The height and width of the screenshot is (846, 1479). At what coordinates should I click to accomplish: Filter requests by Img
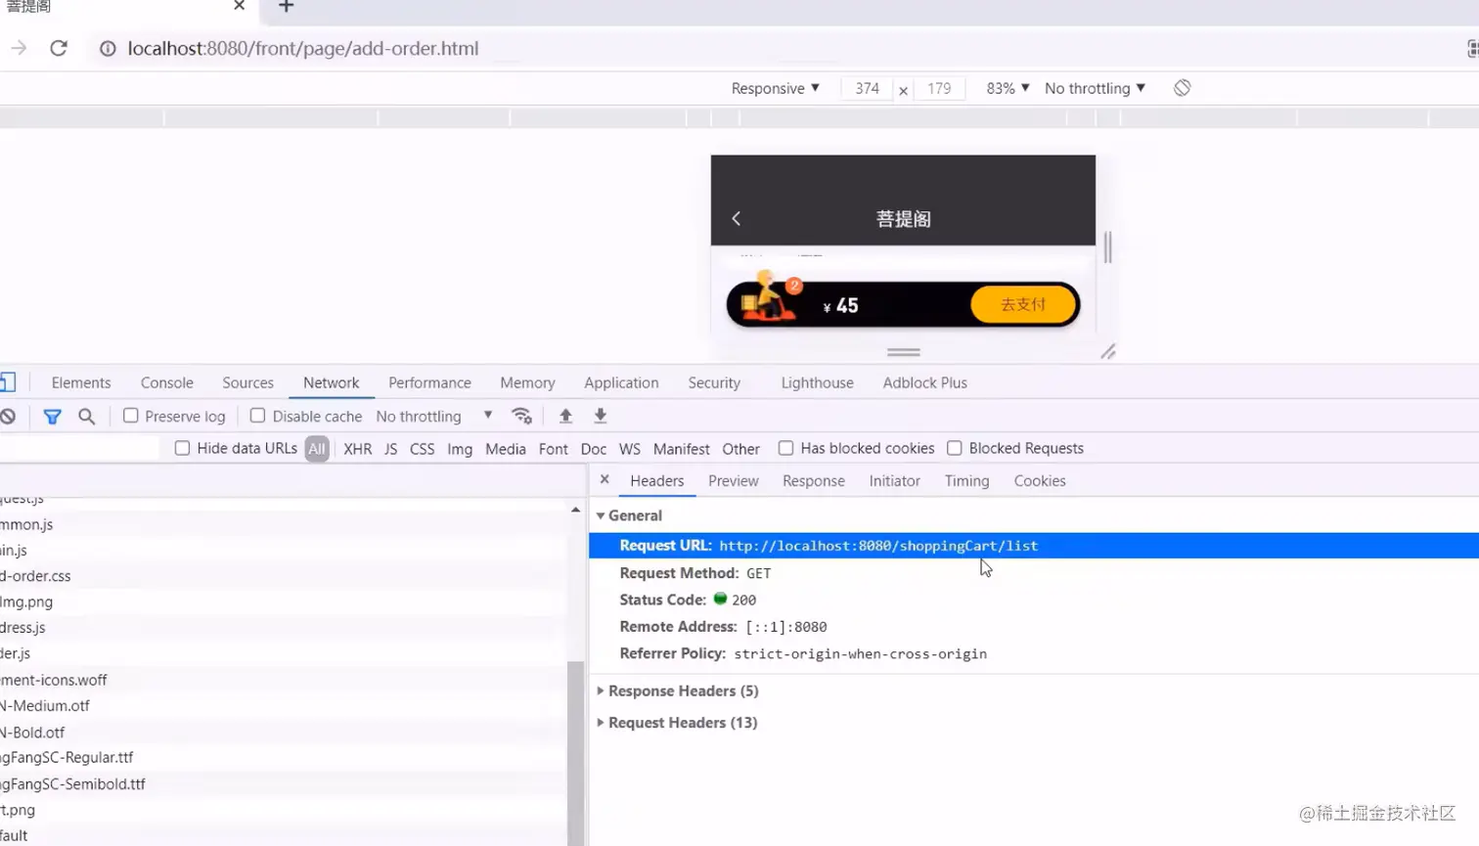coord(460,449)
